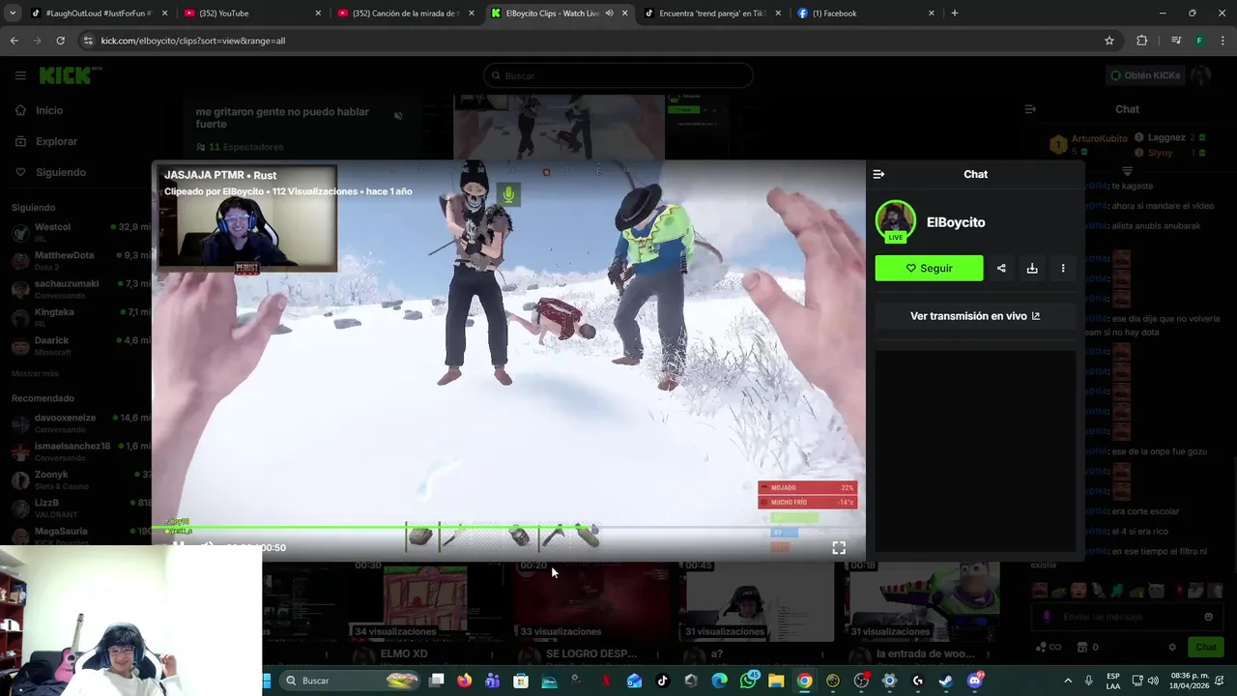This screenshot has height=696, width=1237.
Task: Open a new Chrome tab
Action: 954,14
